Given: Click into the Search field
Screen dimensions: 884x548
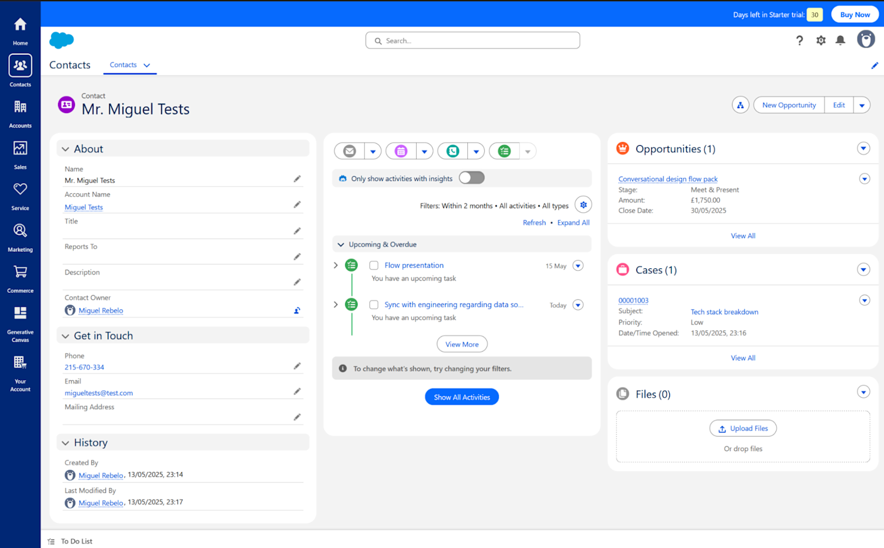Looking at the screenshot, I should (x=472, y=40).
